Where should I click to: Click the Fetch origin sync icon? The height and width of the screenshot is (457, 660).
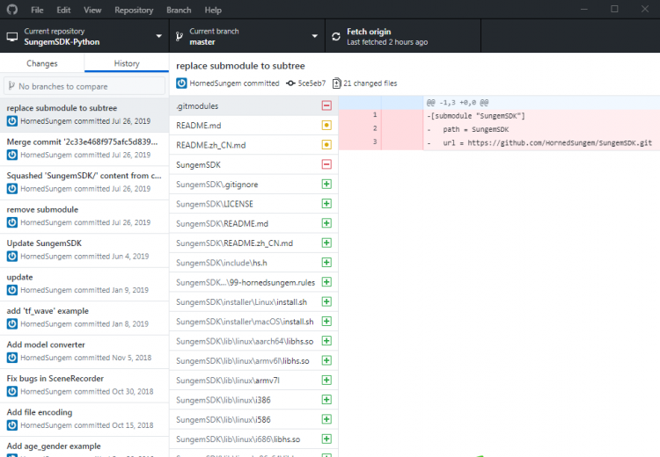(x=336, y=37)
